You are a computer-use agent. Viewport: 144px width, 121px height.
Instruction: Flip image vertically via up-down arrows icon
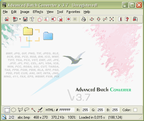(x=92, y=19)
